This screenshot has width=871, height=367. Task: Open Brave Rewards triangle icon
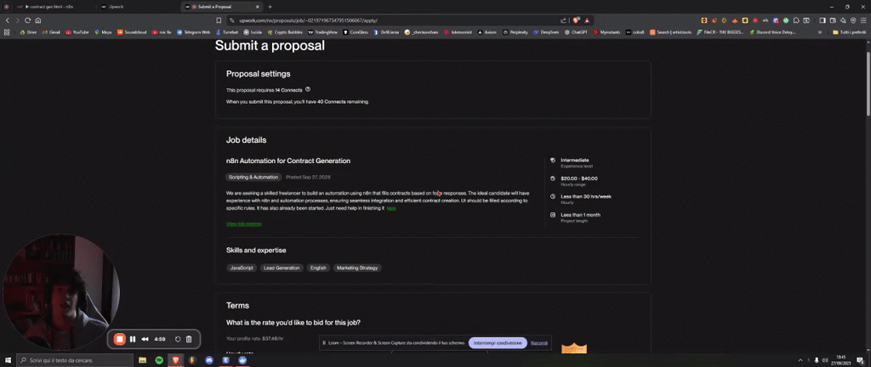tap(587, 20)
